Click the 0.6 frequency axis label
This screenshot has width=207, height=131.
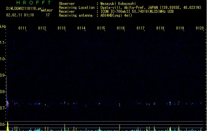point(3,124)
